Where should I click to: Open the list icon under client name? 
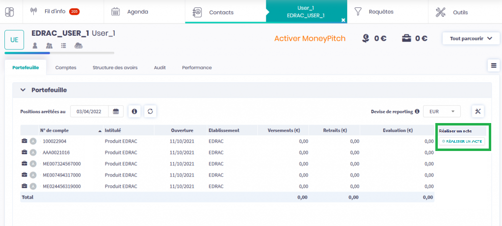click(64, 46)
